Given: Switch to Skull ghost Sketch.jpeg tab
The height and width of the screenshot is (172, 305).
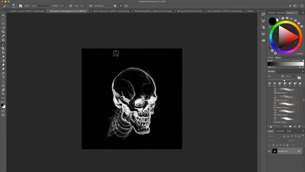Looking at the screenshot, I should tap(68, 11).
